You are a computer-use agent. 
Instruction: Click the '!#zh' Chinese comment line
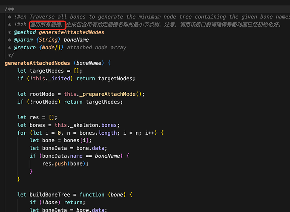144,25
